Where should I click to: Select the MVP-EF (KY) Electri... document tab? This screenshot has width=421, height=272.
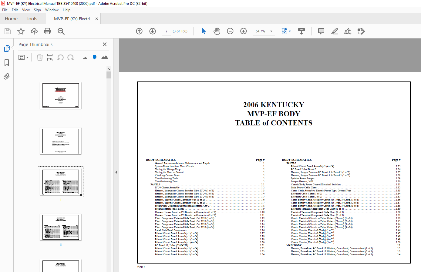(73, 19)
